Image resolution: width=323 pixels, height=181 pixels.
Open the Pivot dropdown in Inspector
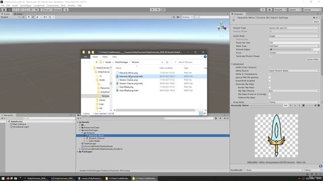point(294,53)
